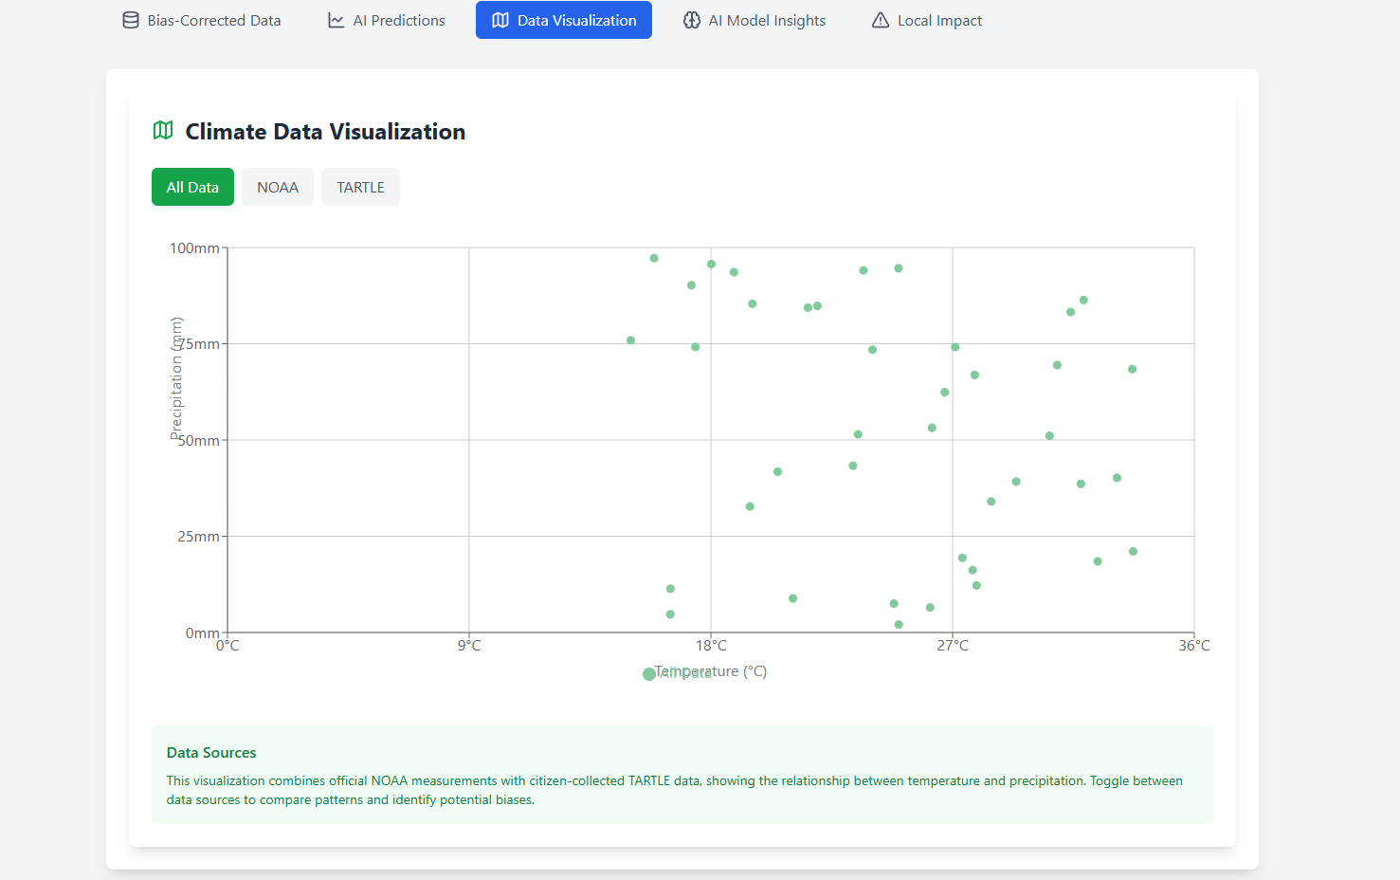Click the green legend dot below the chart
This screenshot has width=1400, height=880.
point(649,674)
